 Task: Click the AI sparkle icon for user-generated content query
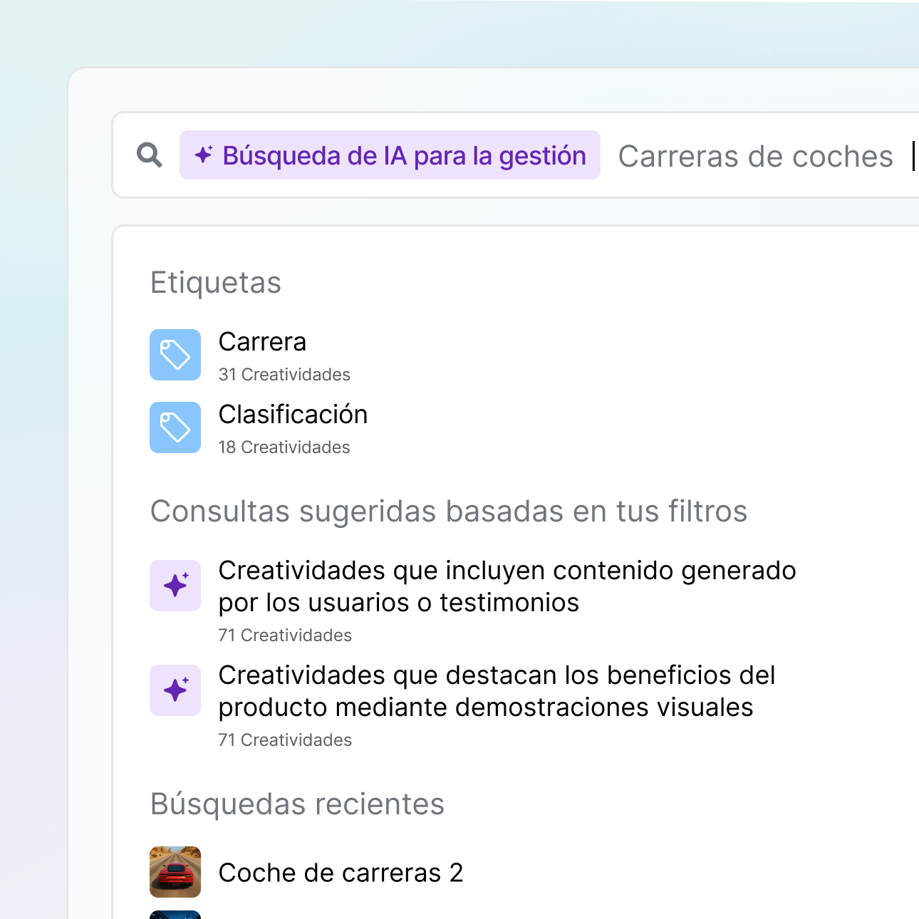[175, 586]
